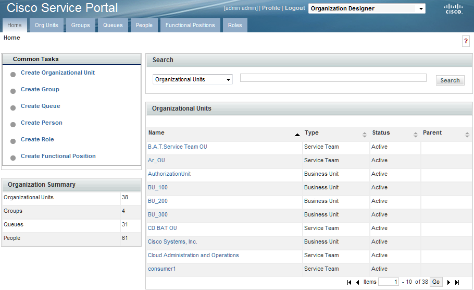Image resolution: width=474 pixels, height=290 pixels.
Task: Click the Type column header text
Action: 311,132
